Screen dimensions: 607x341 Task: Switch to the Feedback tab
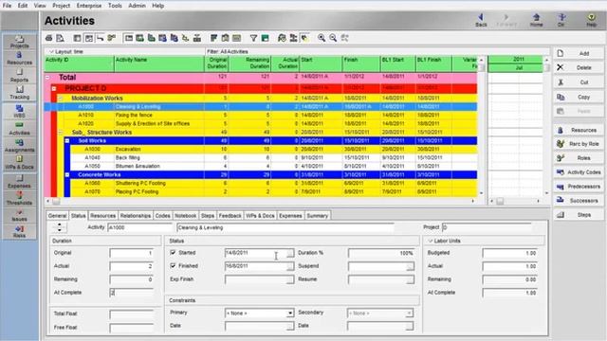[x=230, y=216]
